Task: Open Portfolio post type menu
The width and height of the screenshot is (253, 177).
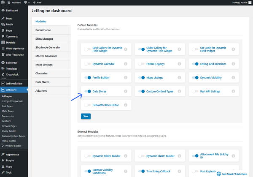Action: pos(14,43)
